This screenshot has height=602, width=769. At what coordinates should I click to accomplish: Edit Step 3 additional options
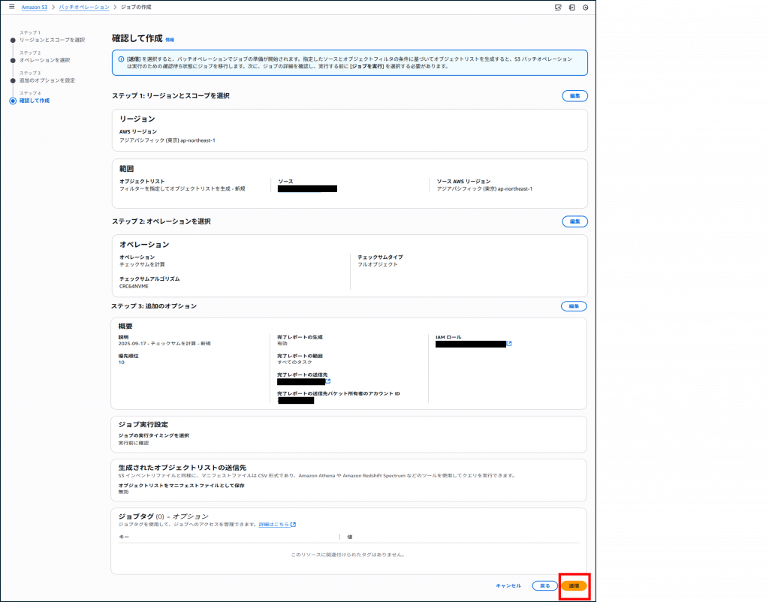(574, 306)
